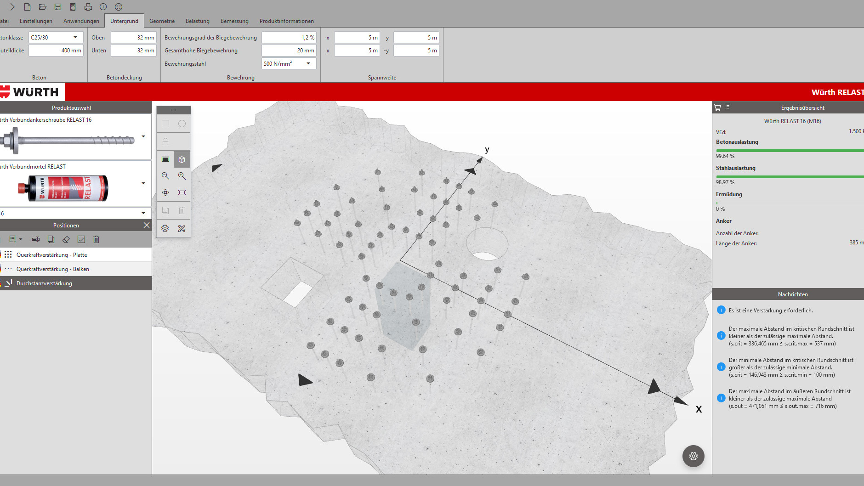Edit the Unten concrete cover field
The image size is (864, 486).
[134, 51]
